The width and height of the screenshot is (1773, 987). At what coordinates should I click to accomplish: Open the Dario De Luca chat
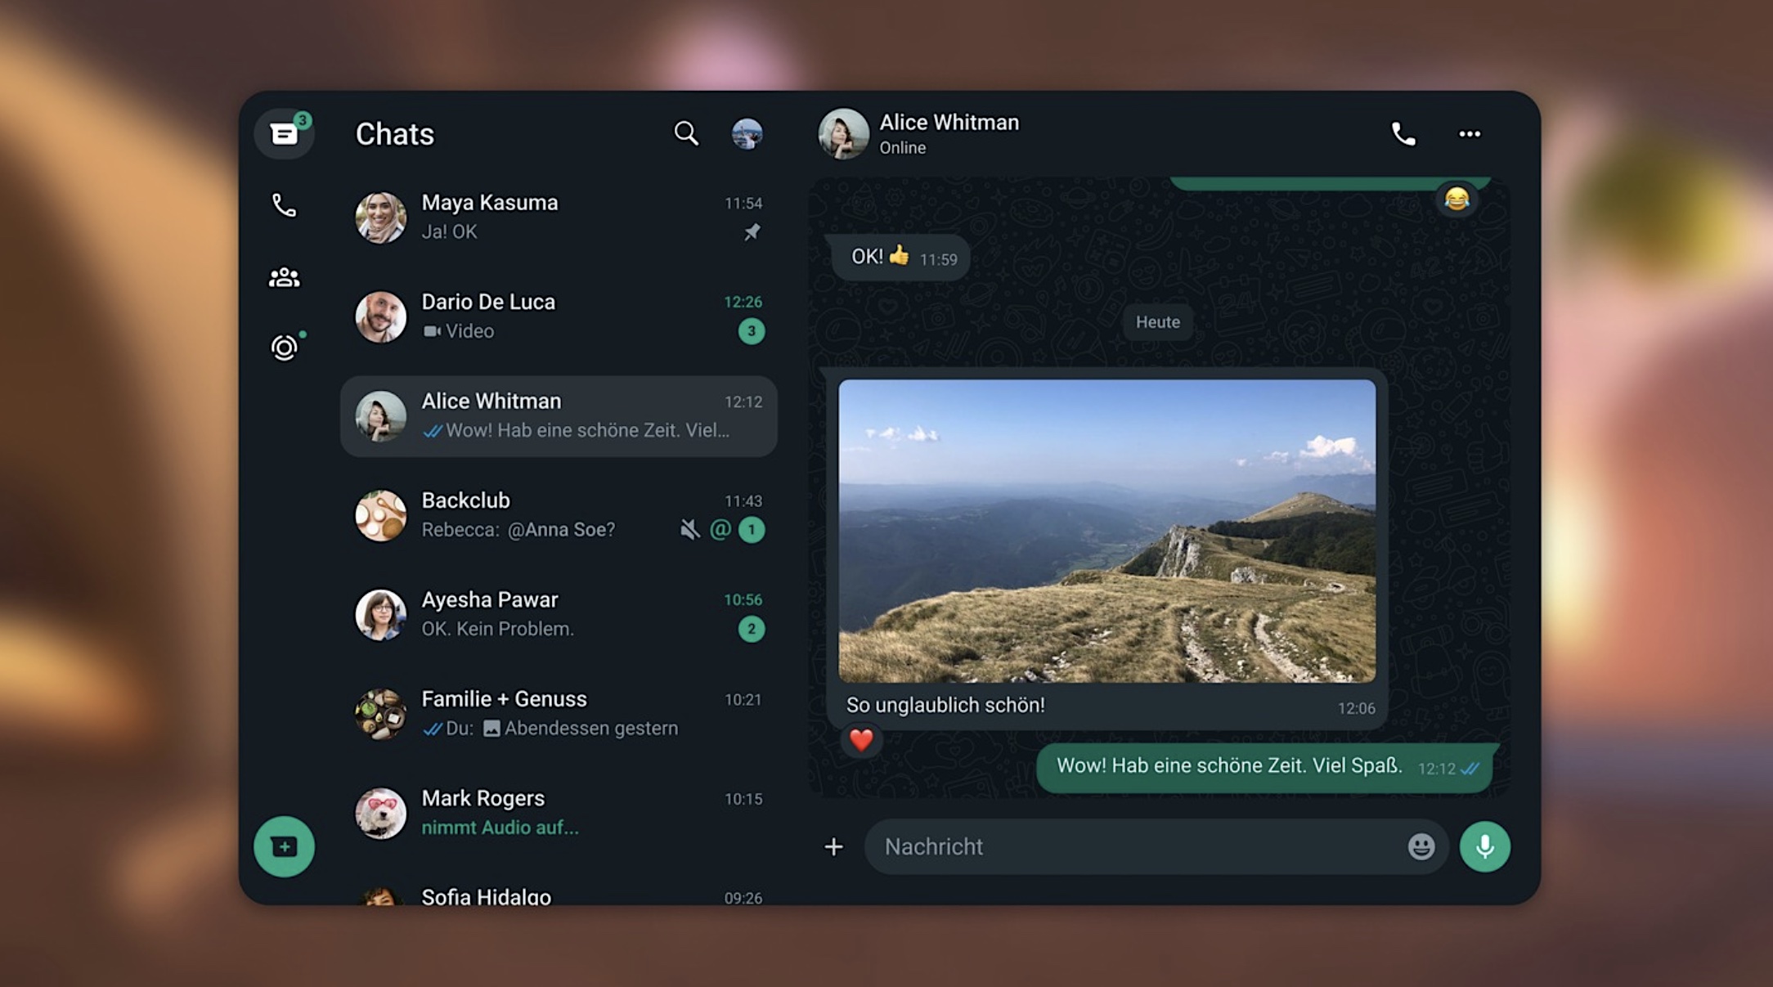click(559, 316)
